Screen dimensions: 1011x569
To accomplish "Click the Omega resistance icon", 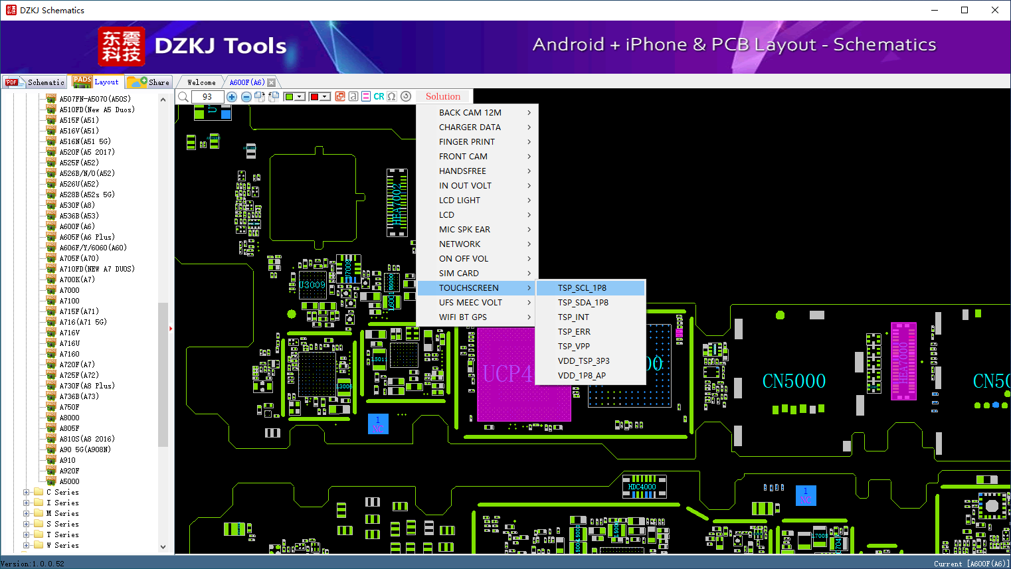I will [392, 96].
